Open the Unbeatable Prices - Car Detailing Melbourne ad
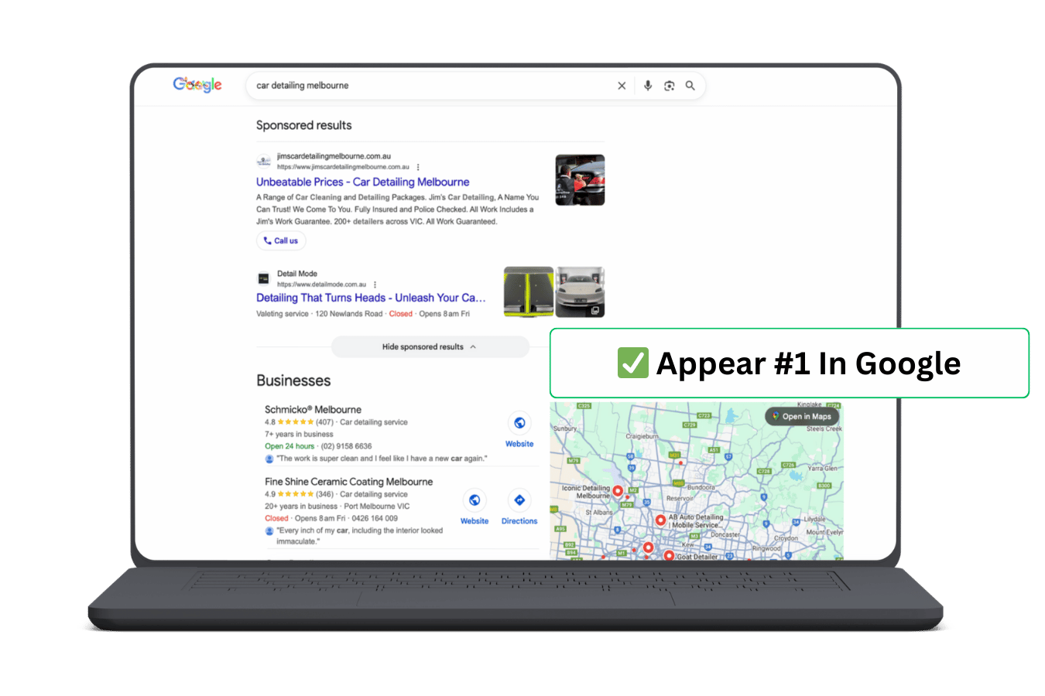1045x696 pixels. click(363, 183)
